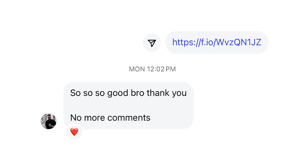This screenshot has width=301, height=168.
Task: Click the "No more comments" line
Action: click(110, 118)
